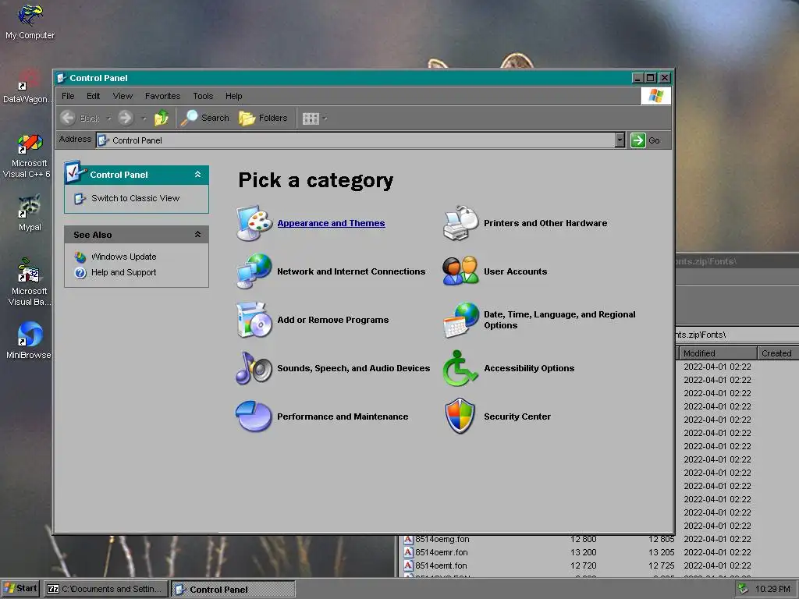Open the Help menu
The image size is (799, 599).
pyautogui.click(x=234, y=96)
